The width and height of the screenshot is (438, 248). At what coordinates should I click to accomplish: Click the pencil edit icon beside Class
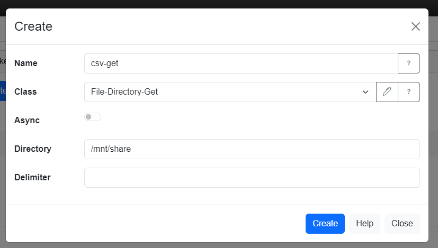point(387,92)
